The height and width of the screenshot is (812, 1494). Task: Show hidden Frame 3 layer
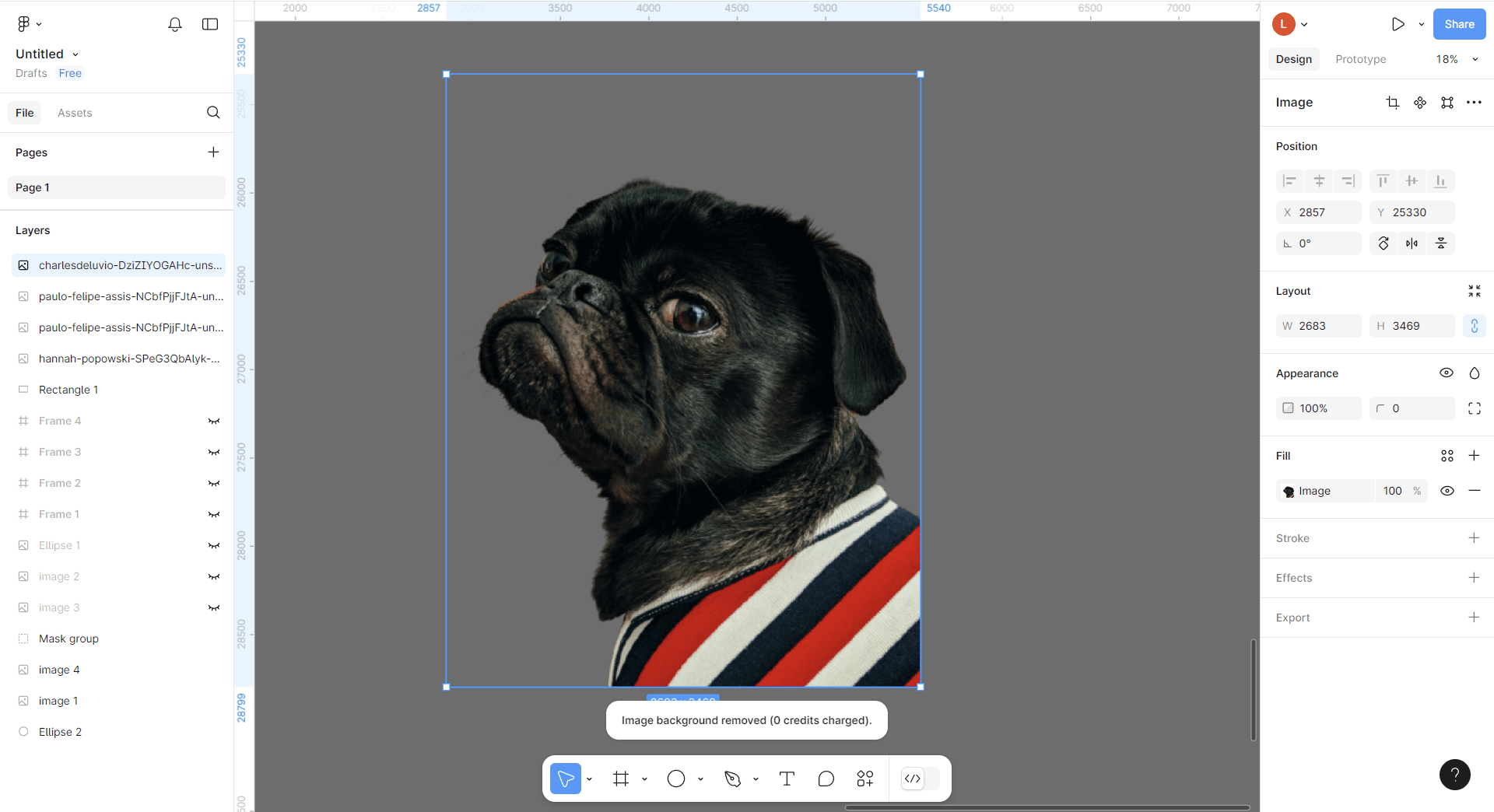coord(213,452)
